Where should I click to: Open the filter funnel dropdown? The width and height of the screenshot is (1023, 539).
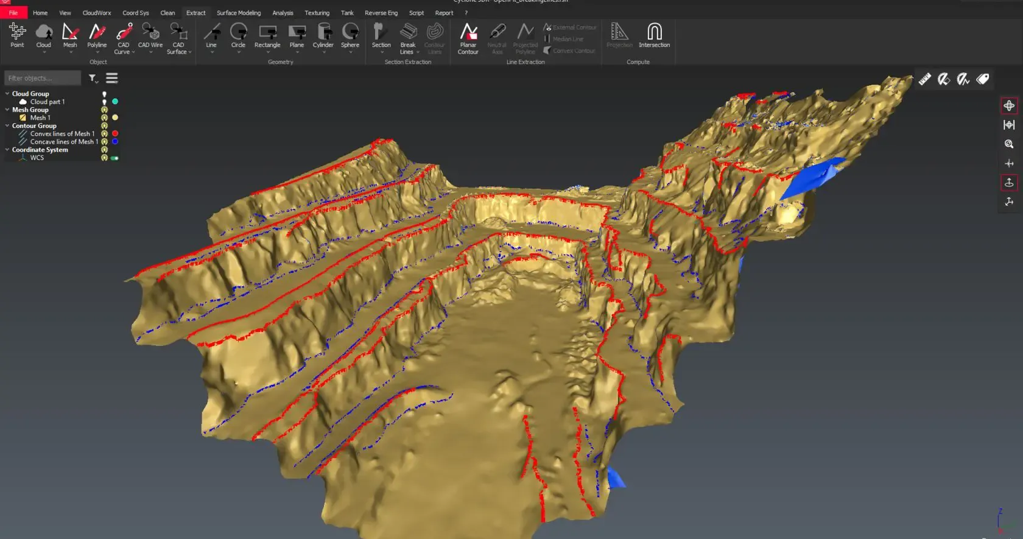[93, 78]
